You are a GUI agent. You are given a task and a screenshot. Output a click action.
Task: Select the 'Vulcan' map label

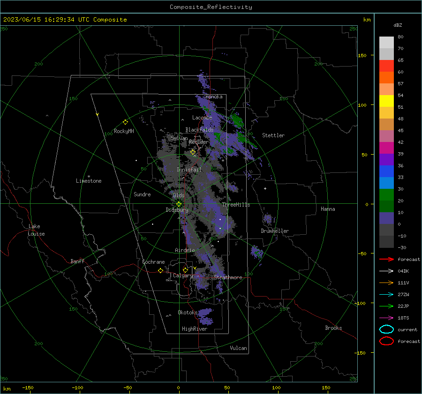238,348
